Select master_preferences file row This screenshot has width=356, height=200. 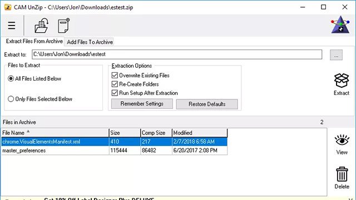(114, 151)
